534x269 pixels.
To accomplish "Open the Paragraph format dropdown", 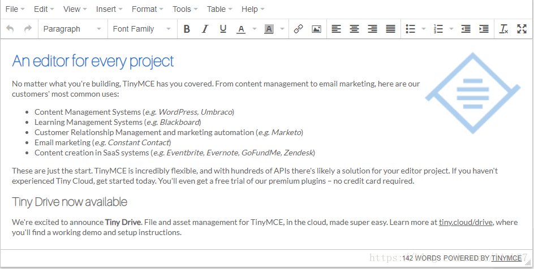I will pos(72,29).
